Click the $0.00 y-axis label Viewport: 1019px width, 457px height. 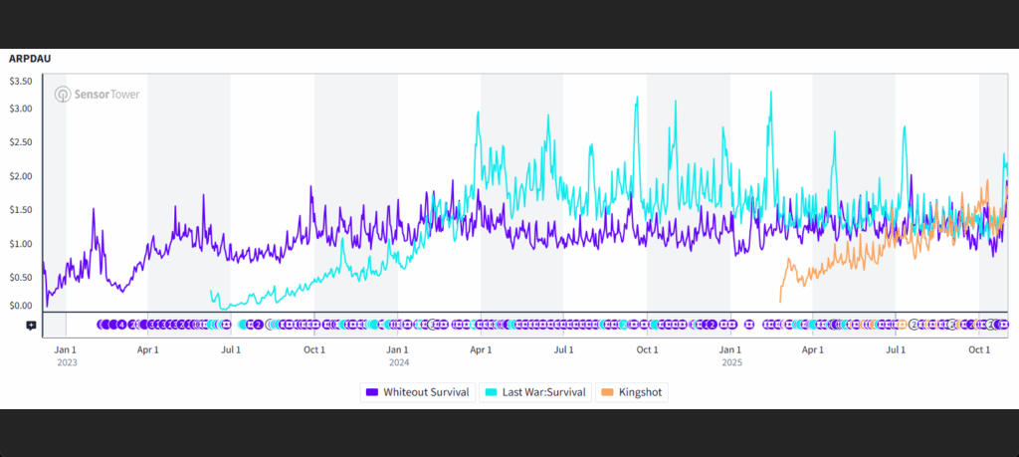pos(21,306)
